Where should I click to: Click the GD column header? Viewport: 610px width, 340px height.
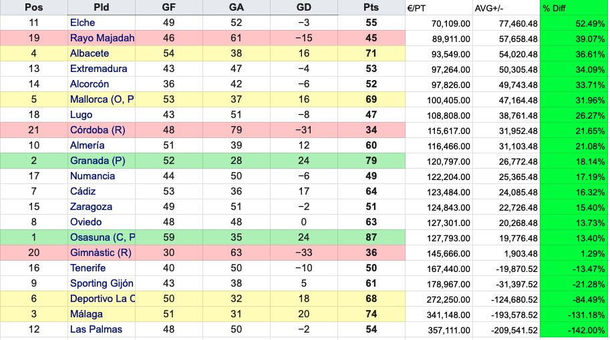303,7
